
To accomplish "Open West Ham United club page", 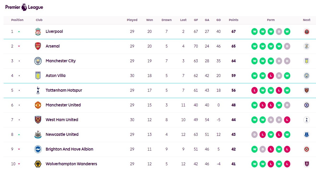I will pyautogui.click(x=62, y=120).
